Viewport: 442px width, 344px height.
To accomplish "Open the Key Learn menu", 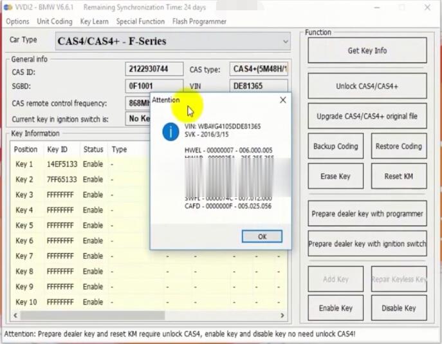I will 94,21.
